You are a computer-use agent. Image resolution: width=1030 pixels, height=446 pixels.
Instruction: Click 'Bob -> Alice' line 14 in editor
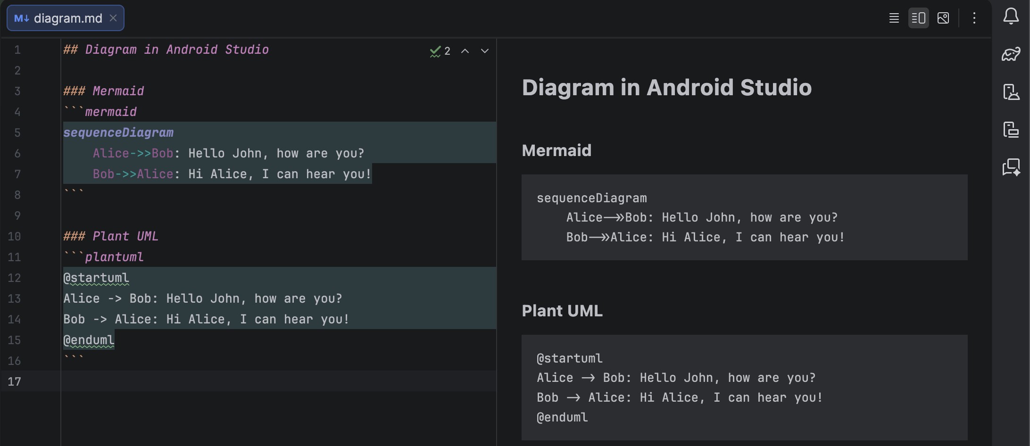207,319
